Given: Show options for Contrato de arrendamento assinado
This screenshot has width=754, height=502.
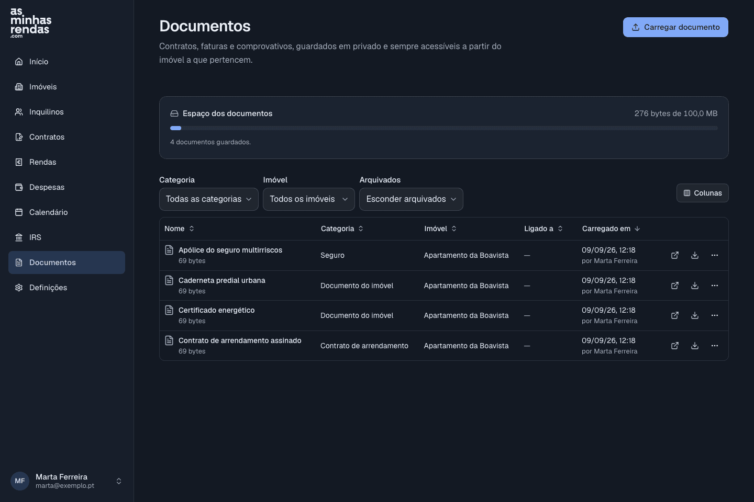Looking at the screenshot, I should point(715,346).
